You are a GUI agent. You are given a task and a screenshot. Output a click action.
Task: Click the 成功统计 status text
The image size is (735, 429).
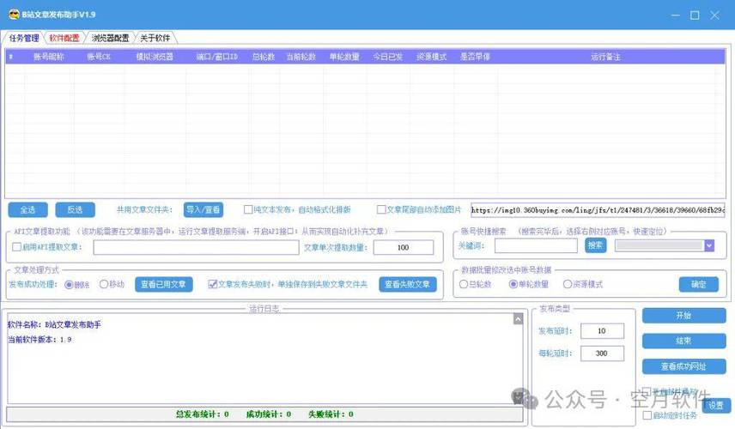click(268, 414)
